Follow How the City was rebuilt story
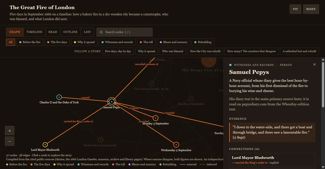Viewport: 325px width, 169px height. coord(205,51)
